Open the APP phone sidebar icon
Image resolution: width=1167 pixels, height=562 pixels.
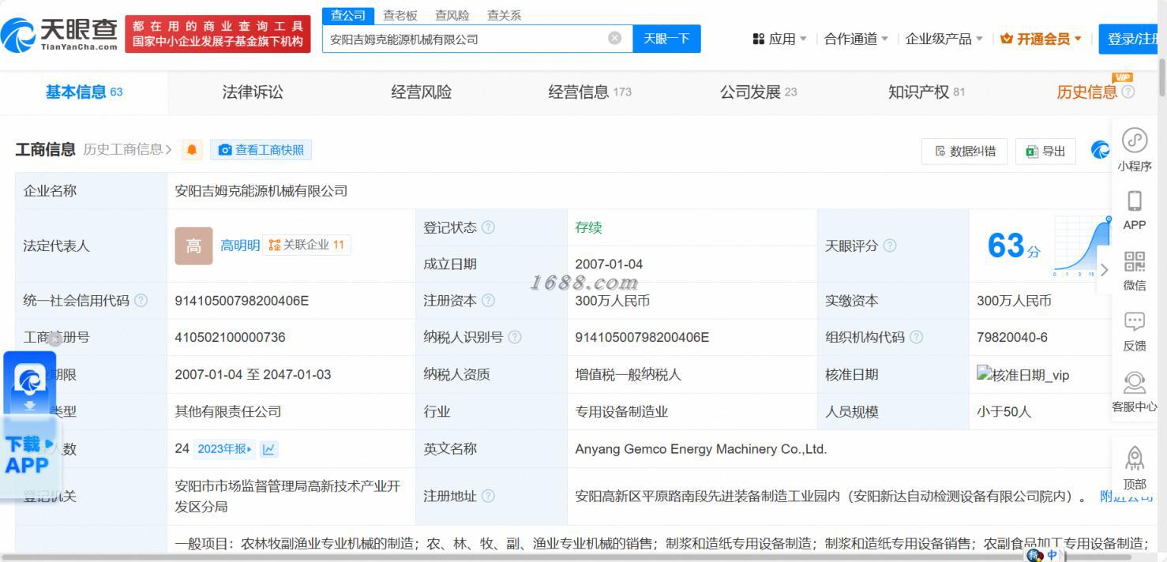click(x=1135, y=210)
